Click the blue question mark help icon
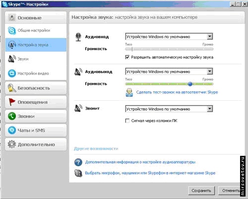The image size is (248, 199). 78,162
